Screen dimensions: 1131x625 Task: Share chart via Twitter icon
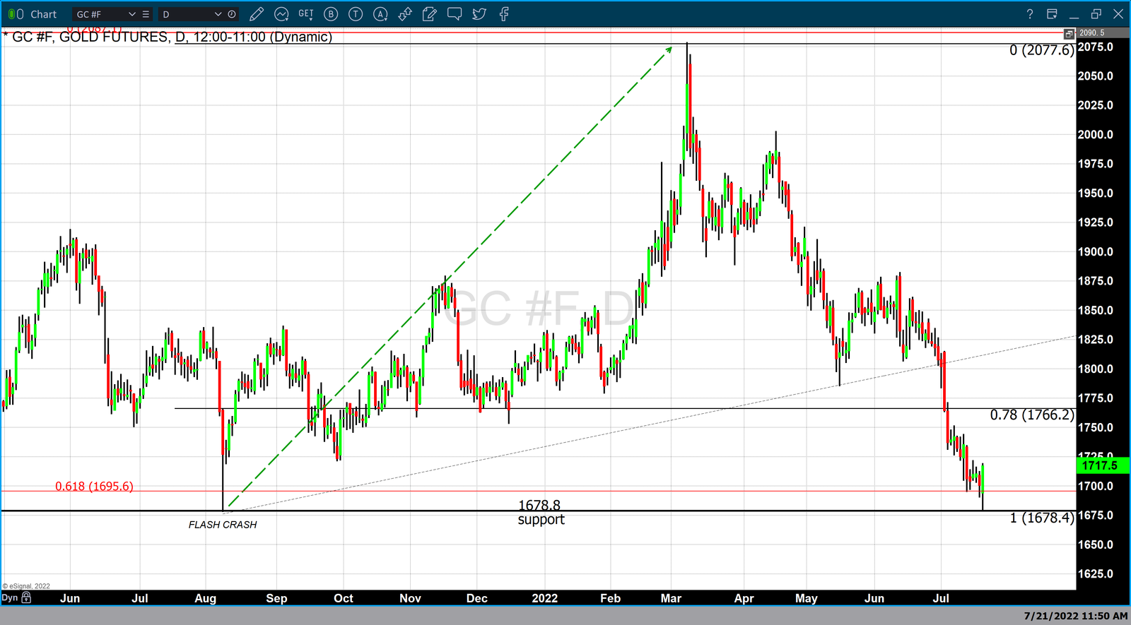point(479,14)
